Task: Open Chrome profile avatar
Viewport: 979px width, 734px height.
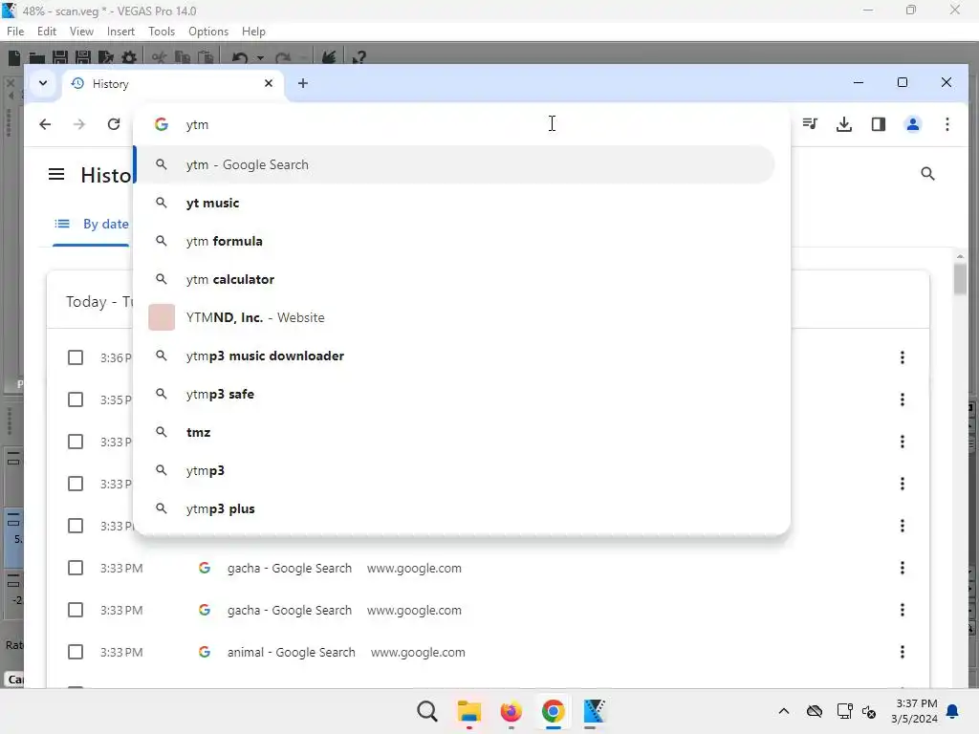Action: pos(913,124)
